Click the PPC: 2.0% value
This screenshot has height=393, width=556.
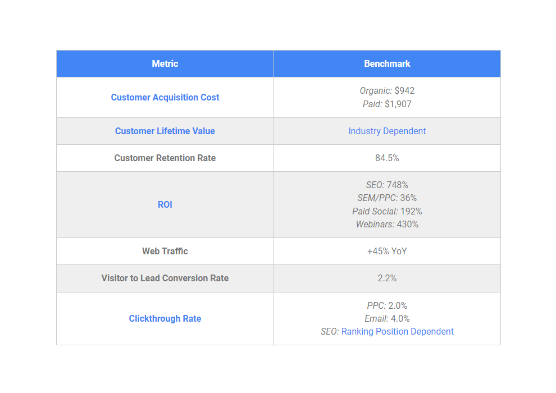387,305
